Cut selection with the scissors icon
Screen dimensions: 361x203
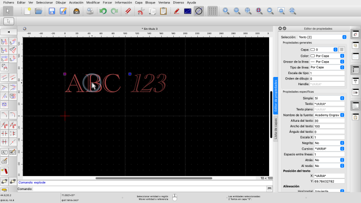tap(141, 11)
